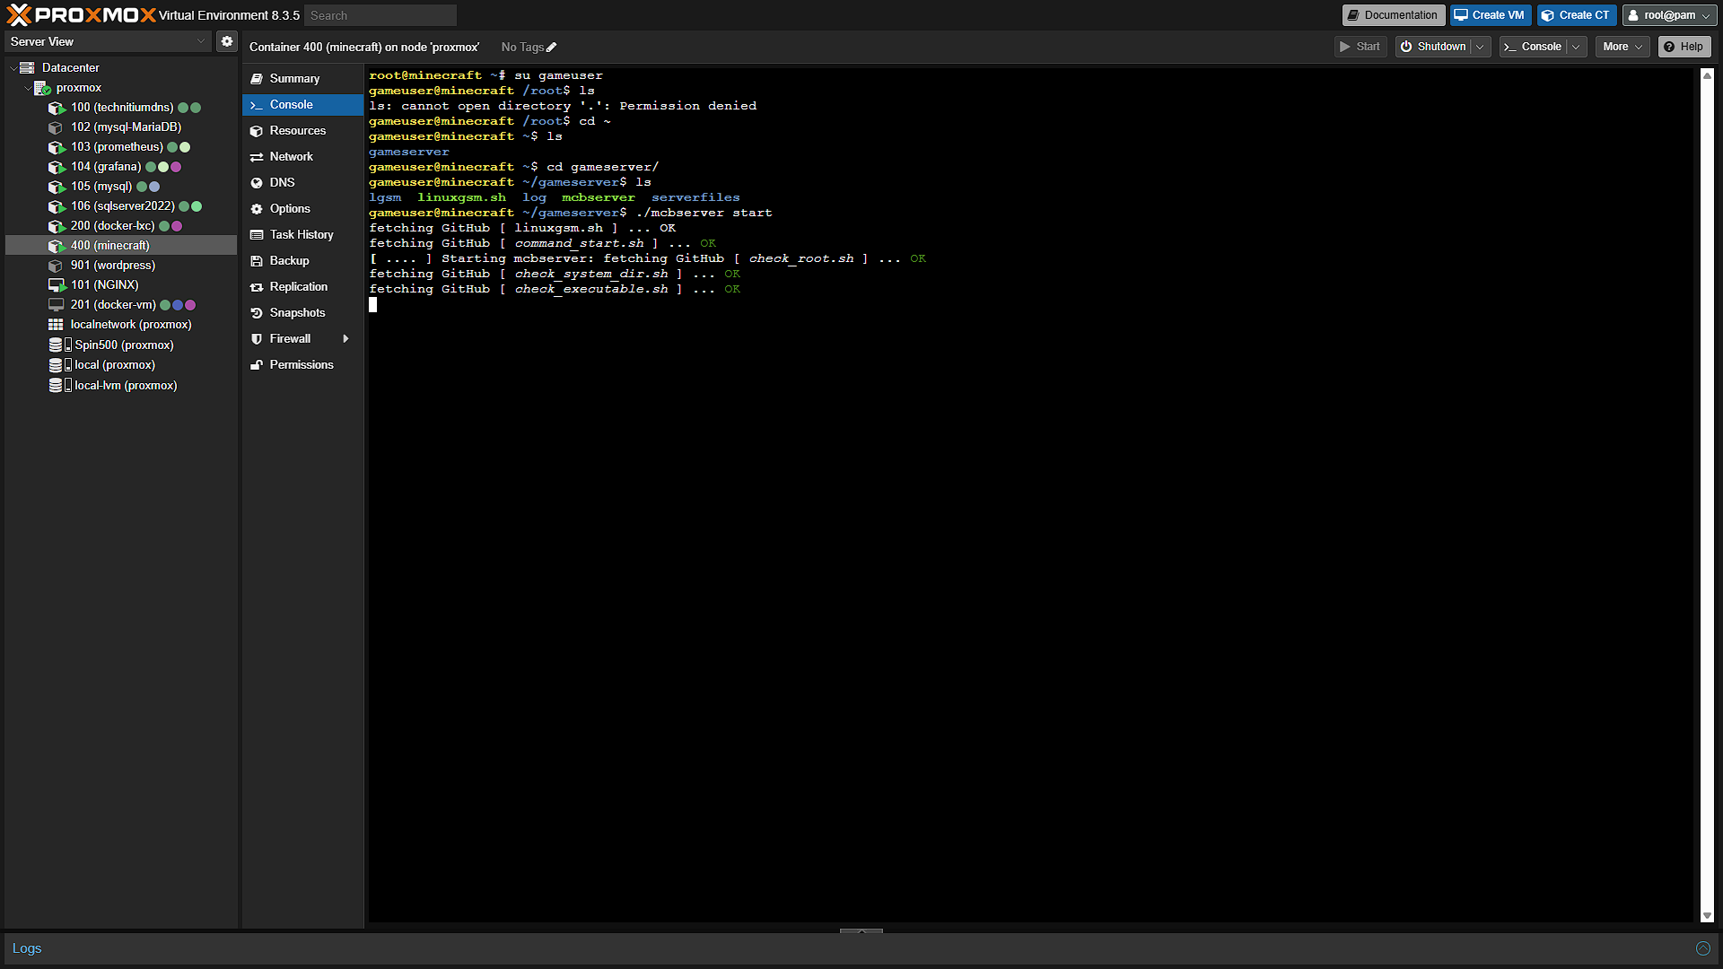Click the Logs label
This screenshot has height=969, width=1723.
(27, 948)
